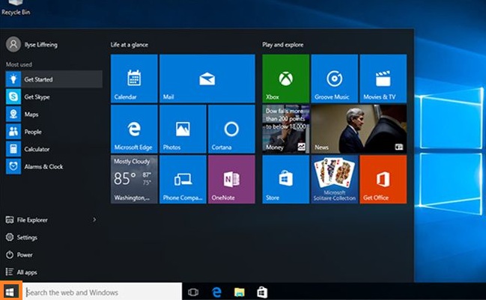Open Get Started in Most used
The width and height of the screenshot is (486, 300).
(x=54, y=79)
